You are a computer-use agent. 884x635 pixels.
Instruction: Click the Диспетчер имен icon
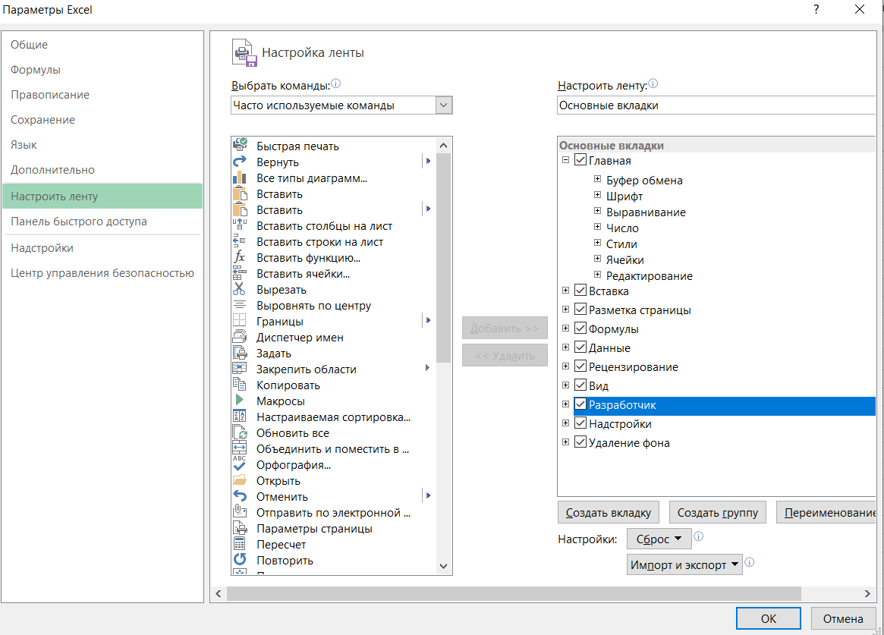point(241,337)
